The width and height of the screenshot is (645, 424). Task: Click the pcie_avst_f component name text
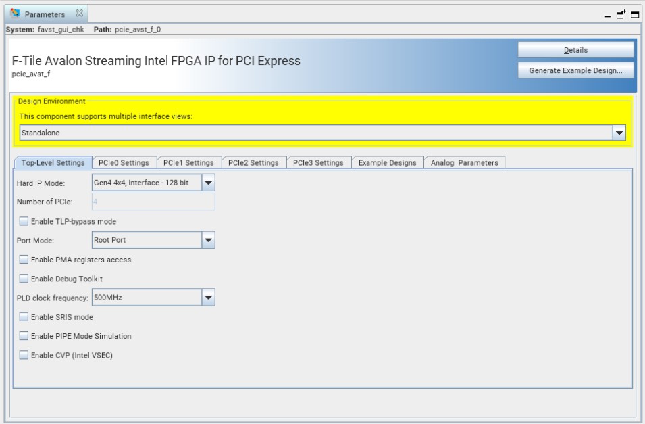(x=31, y=74)
